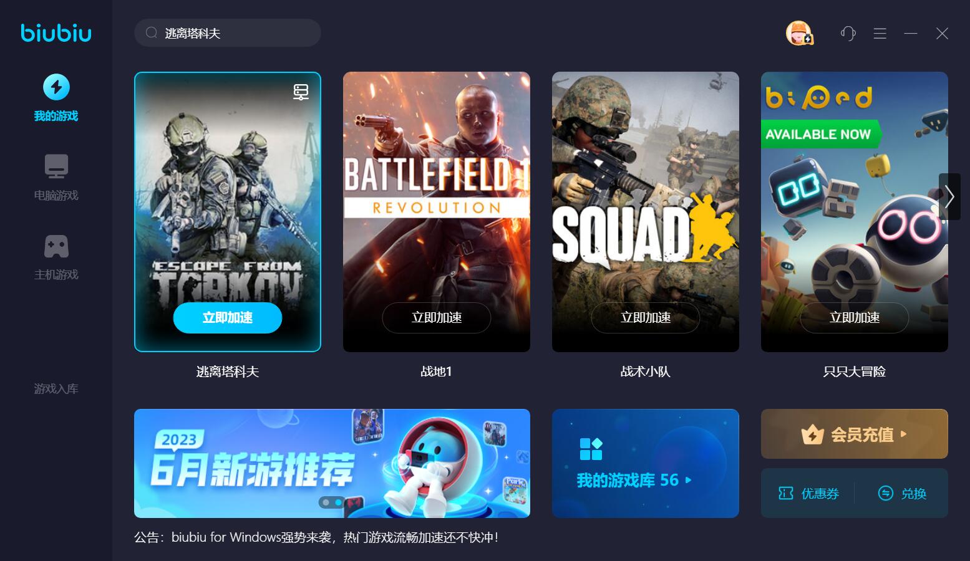Click the biubiu logo
This screenshot has height=561, width=970.
coord(56,33)
